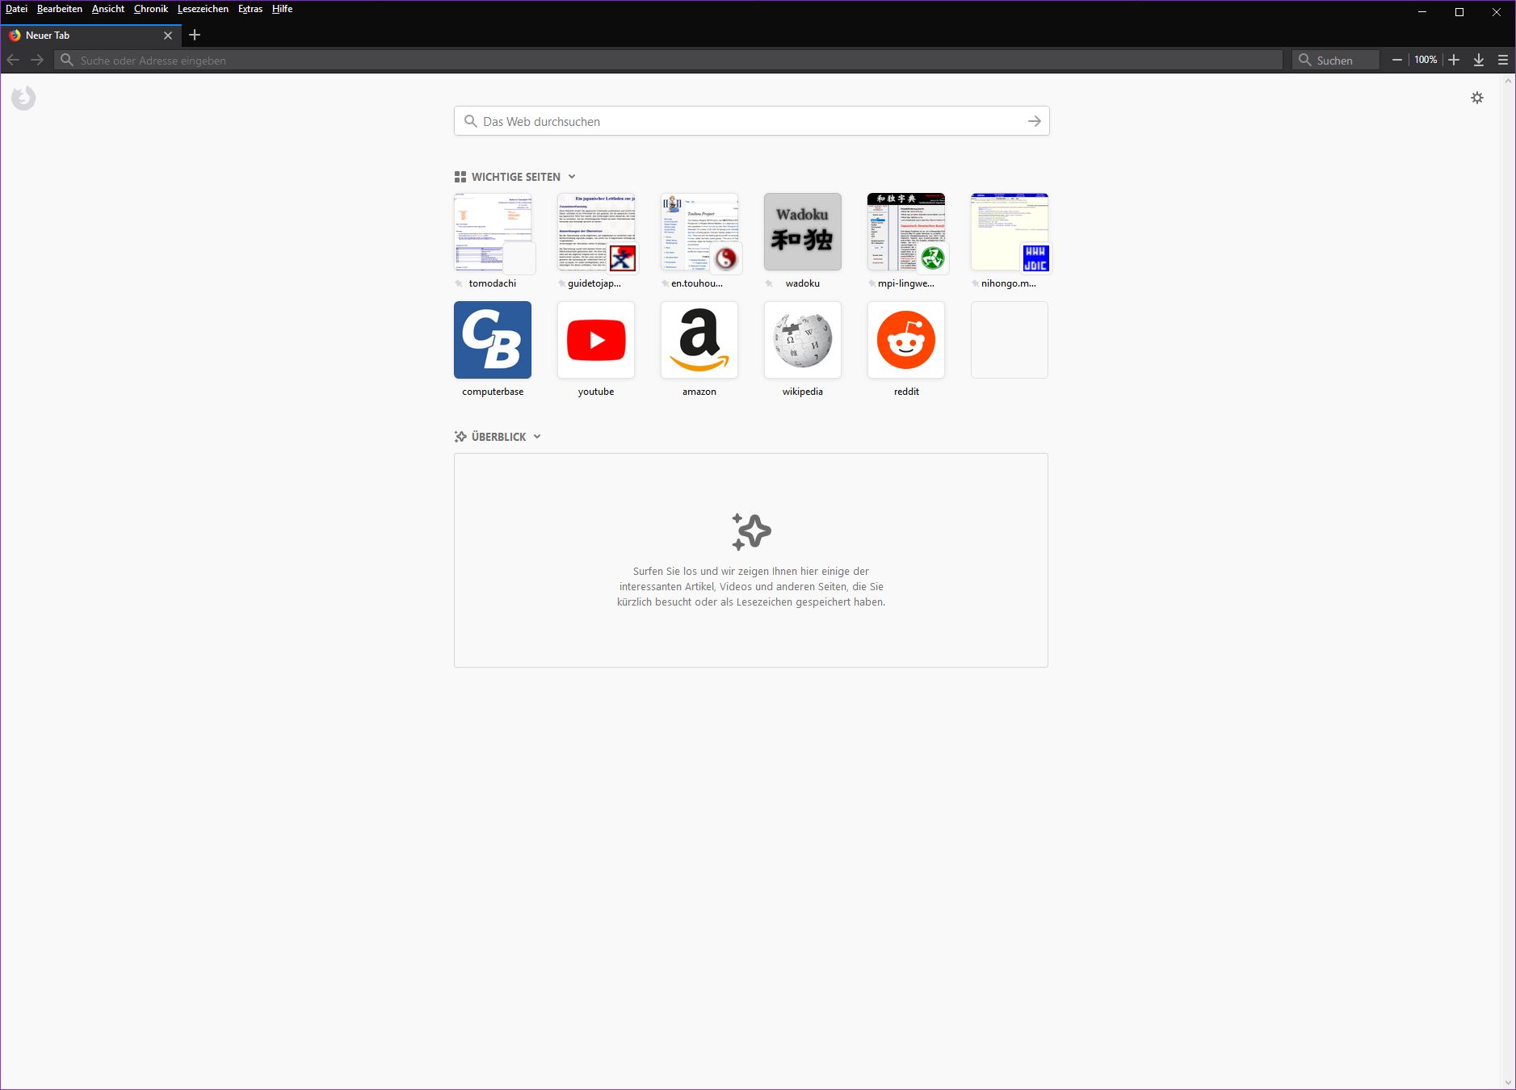1516x1090 pixels.
Task: Open the nihongo.m... site tile
Action: point(1010,232)
